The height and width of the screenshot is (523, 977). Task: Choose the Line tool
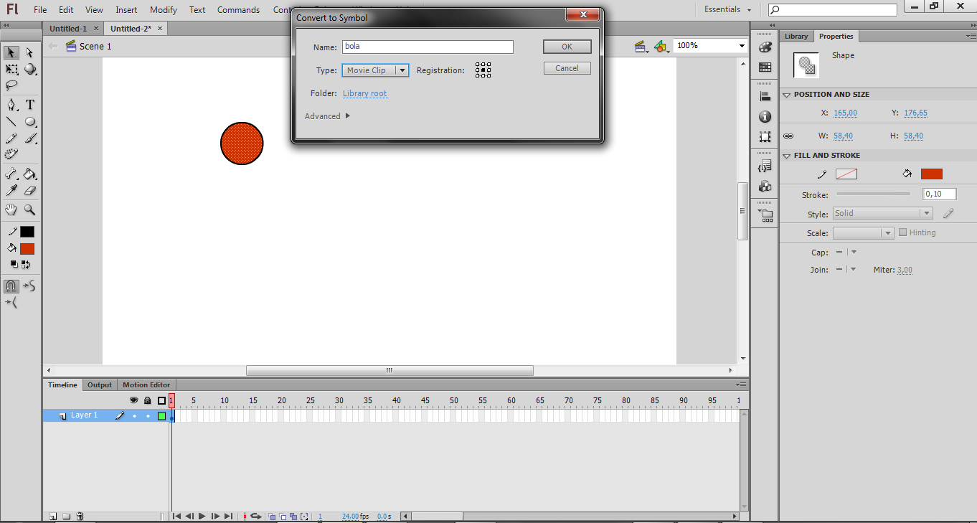click(x=11, y=121)
